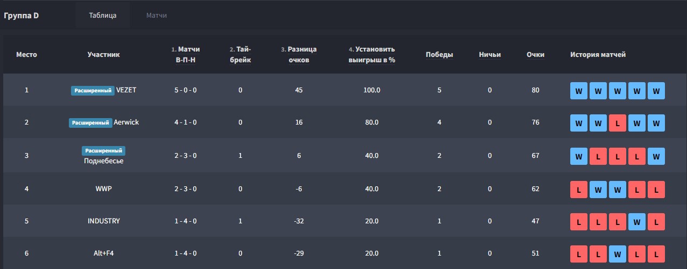Click Установить выигрыш в % column header
The height and width of the screenshot is (269, 687).
(x=372, y=55)
